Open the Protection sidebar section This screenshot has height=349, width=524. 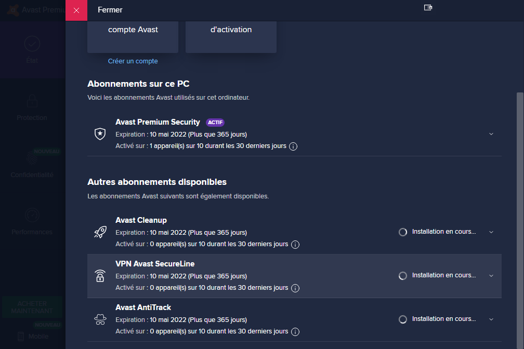tap(32, 107)
